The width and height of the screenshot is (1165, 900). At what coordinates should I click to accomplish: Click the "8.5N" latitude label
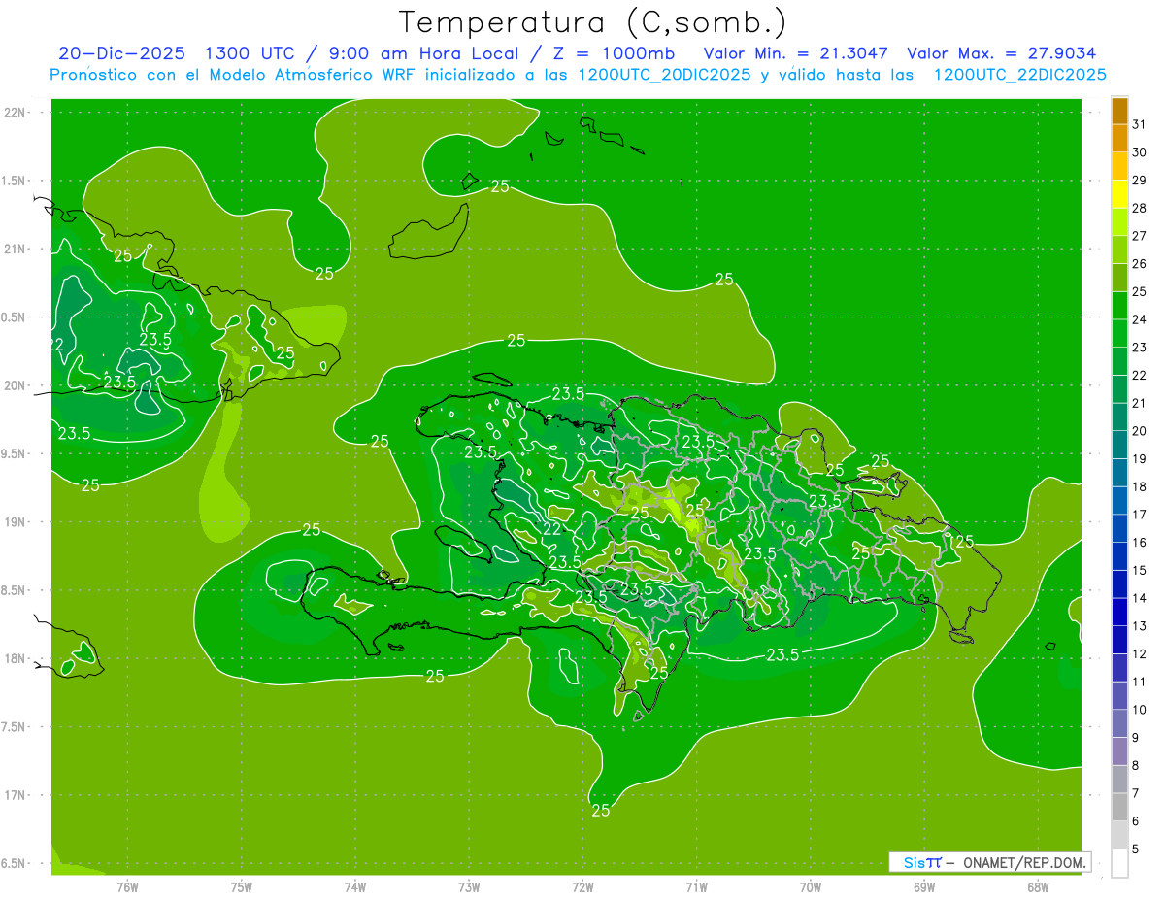15,591
